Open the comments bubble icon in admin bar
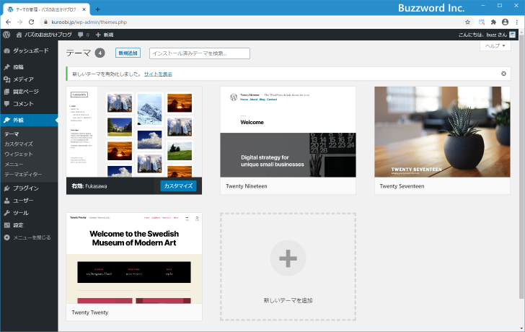Screen dimensions: 525x332 (x=83, y=35)
